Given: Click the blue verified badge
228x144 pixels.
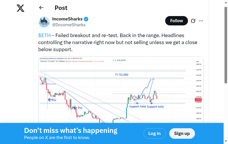Looking at the screenshot, I should 86,19.
